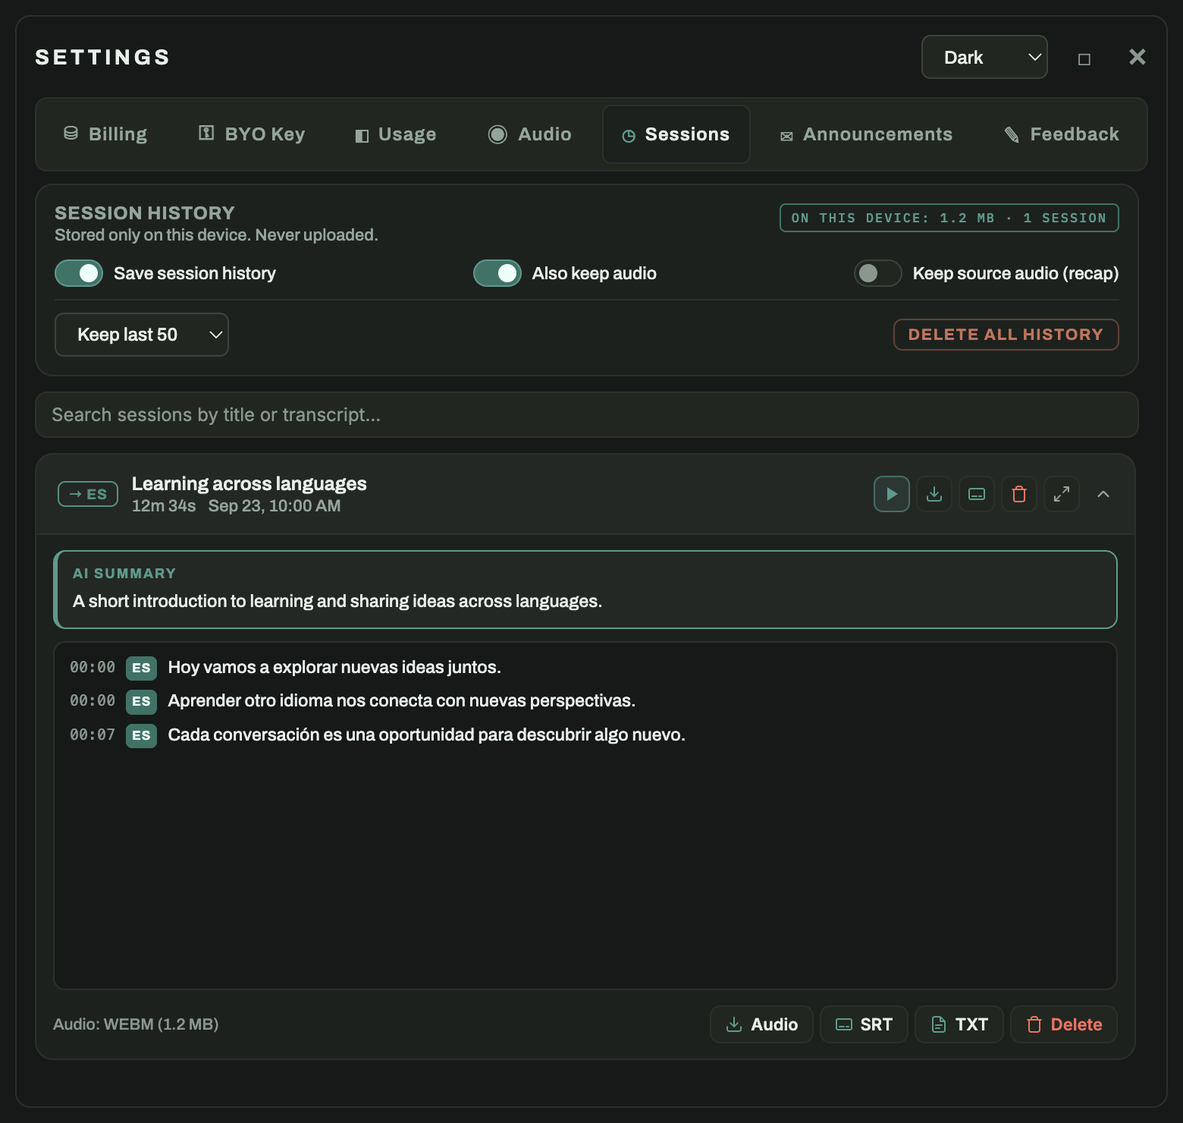Click ES tag beside 'Hoy vamos' line
1183x1123 pixels.
coord(141,668)
